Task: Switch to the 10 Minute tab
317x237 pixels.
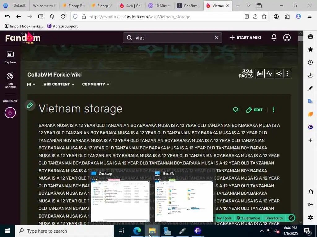Action: (159, 6)
